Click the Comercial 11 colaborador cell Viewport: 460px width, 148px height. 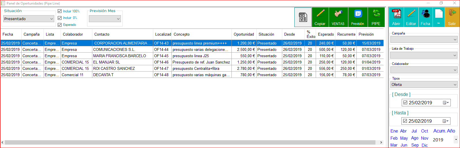(x=76, y=75)
